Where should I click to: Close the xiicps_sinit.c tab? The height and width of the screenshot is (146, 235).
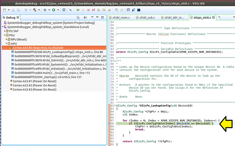tap(214, 17)
